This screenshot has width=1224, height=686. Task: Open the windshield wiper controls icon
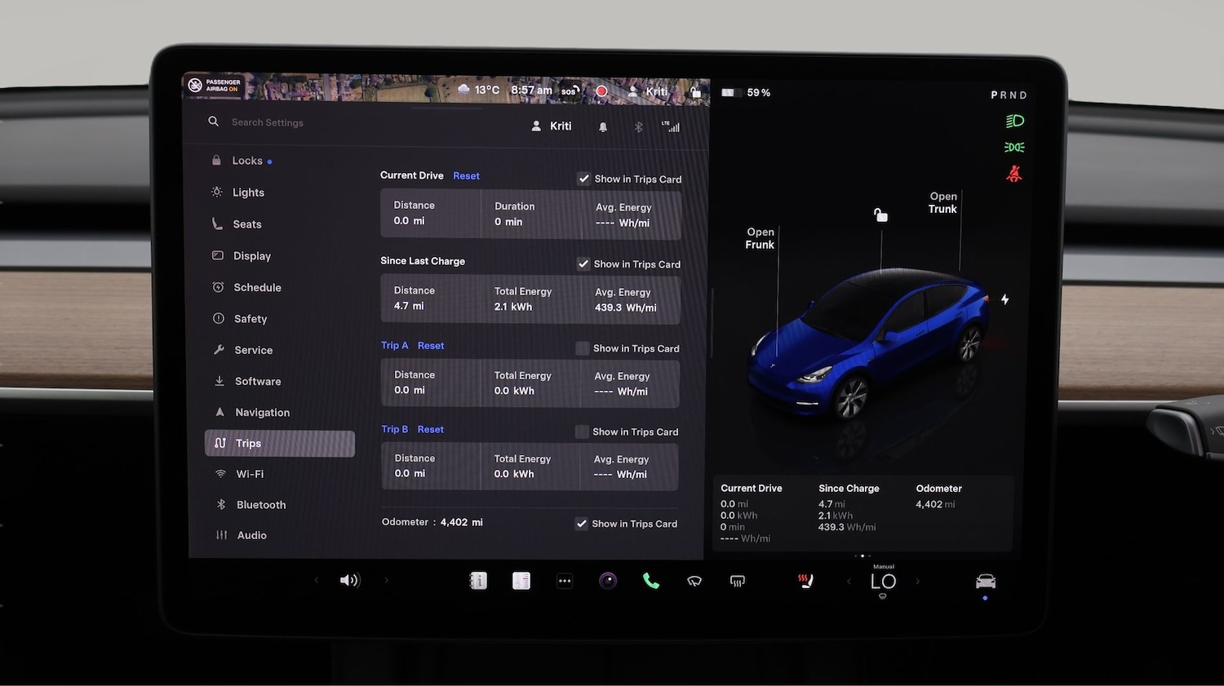coord(695,581)
